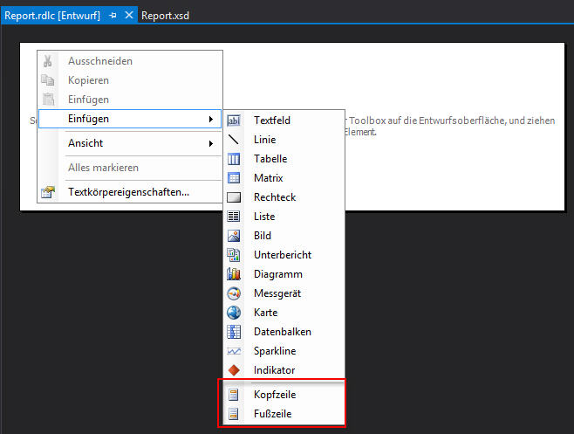Select the Messgerät gauge icon
The width and height of the screenshot is (574, 434).
click(x=234, y=293)
